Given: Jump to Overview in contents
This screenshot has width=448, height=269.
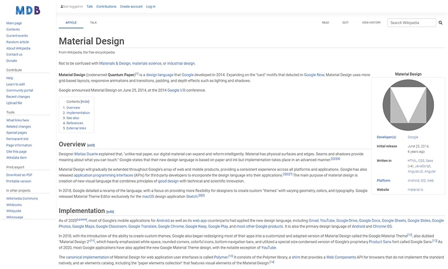Looking at the screenshot, I should [73, 108].
